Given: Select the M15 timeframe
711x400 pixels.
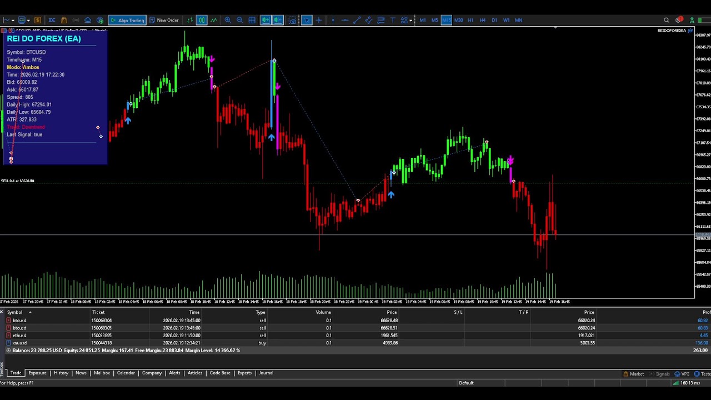Looking at the screenshot, I should pyautogui.click(x=447, y=20).
